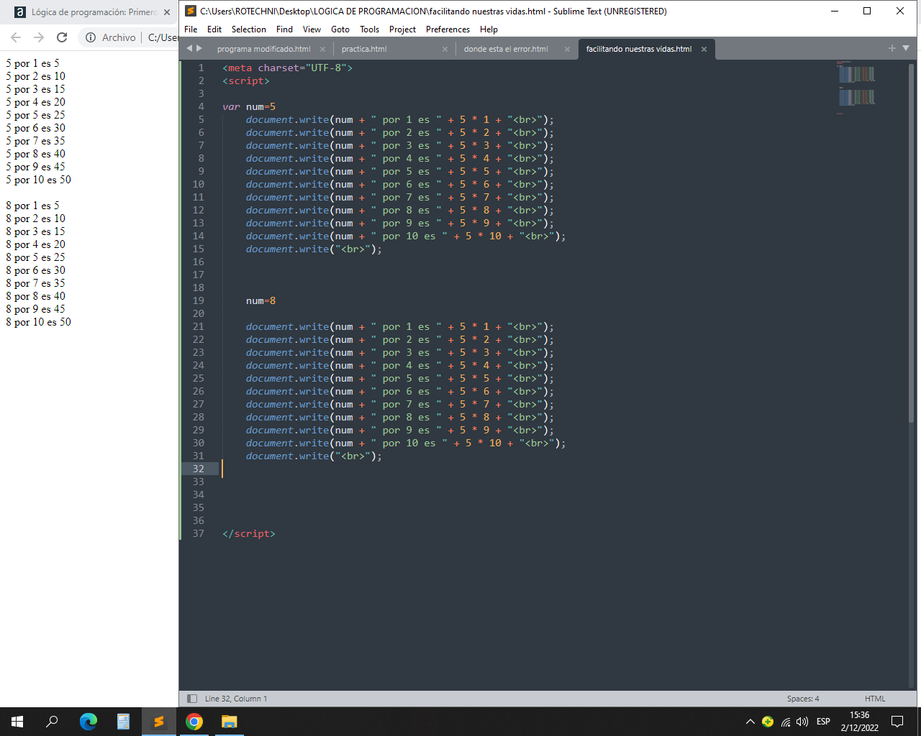The height and width of the screenshot is (736, 921).
Task: Open the Help menu
Action: (x=489, y=29)
